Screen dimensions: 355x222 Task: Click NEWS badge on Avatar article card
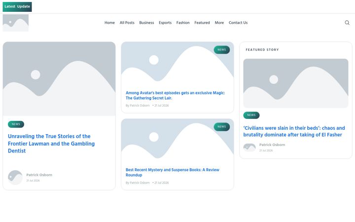tap(222, 50)
